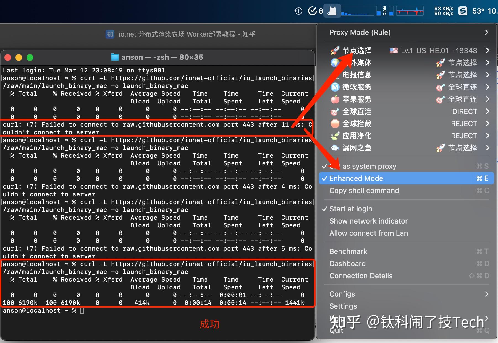The image size is (498, 343).
Task: Expand the 应用净化 REJECT submenu
Action: (x=407, y=136)
